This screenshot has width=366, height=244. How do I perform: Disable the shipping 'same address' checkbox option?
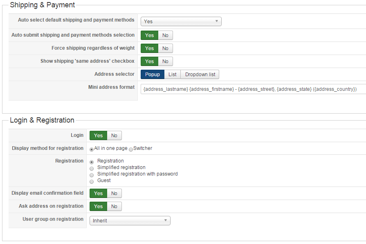[165, 62]
